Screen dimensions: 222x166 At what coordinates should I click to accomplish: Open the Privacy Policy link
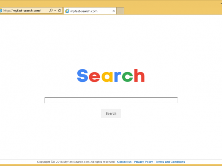click(143, 162)
